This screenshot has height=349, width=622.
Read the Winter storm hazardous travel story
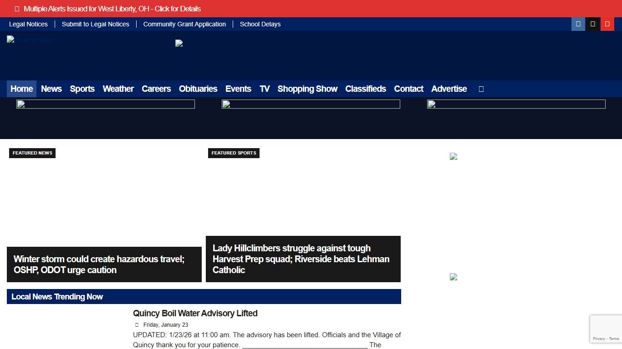point(99,264)
